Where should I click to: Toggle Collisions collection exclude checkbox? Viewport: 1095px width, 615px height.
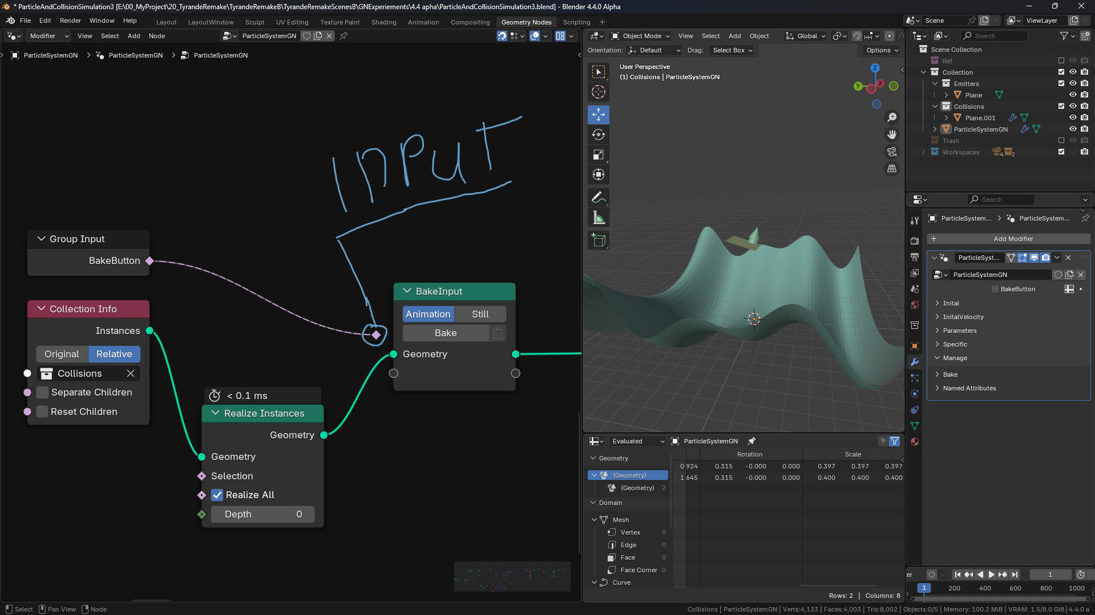(1061, 107)
